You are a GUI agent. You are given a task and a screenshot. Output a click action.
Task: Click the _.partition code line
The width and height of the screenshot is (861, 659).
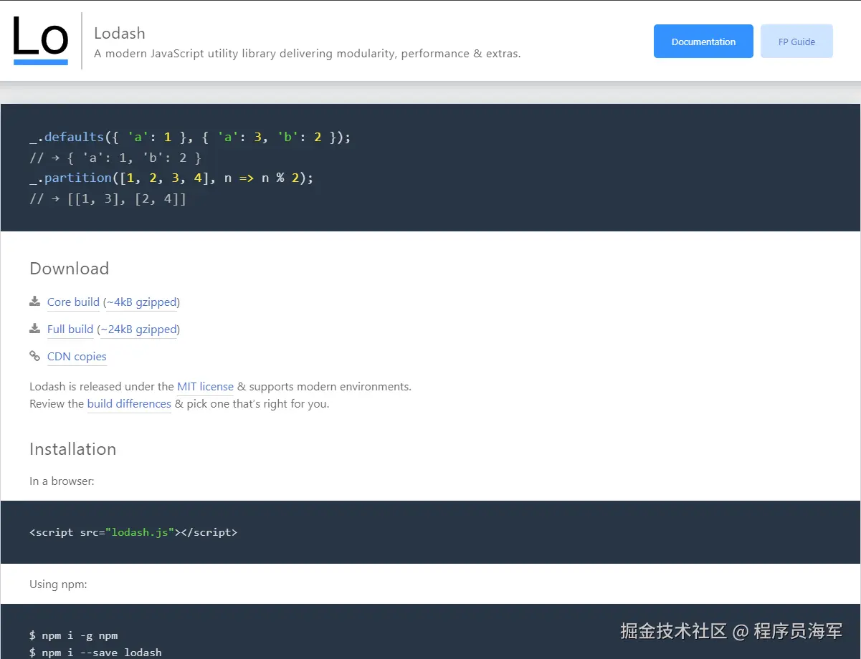point(171,178)
